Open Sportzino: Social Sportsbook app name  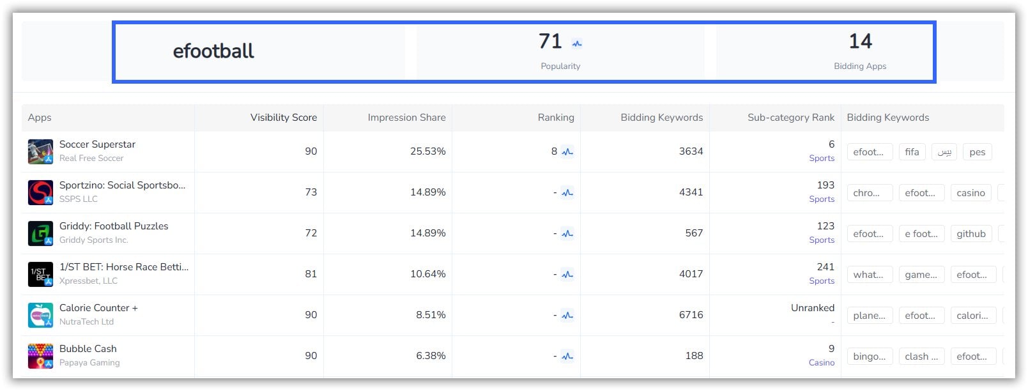(122, 185)
